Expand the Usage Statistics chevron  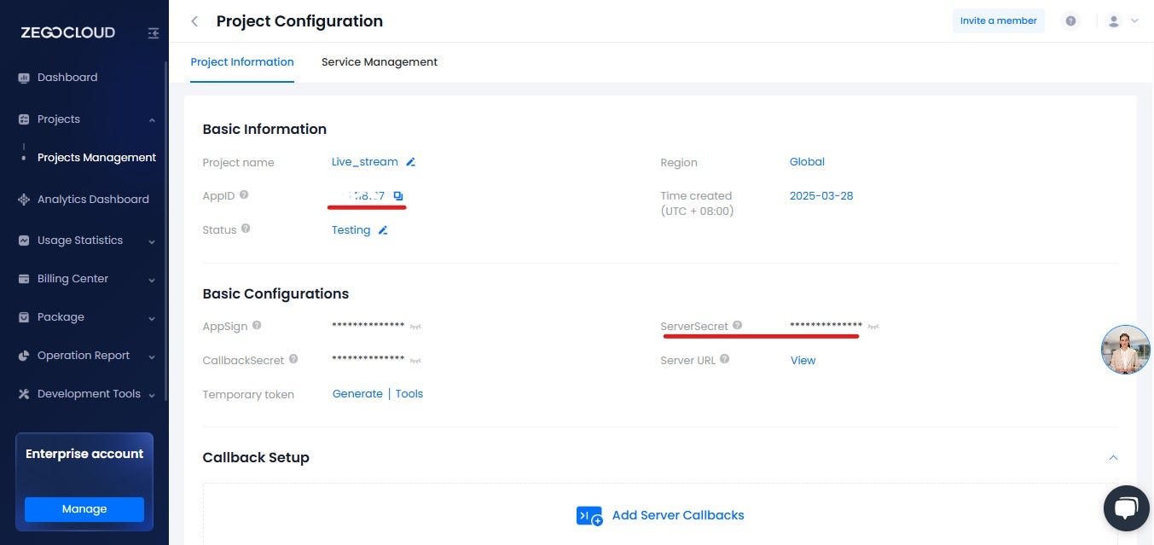point(152,241)
